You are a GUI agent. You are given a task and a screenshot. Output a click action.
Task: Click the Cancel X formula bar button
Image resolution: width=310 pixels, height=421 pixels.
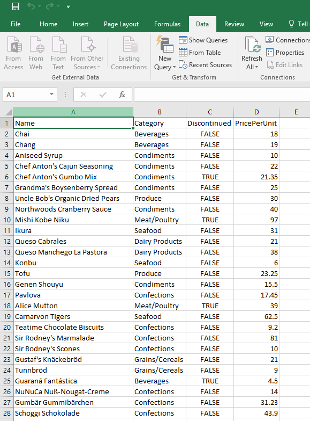tap(84, 95)
